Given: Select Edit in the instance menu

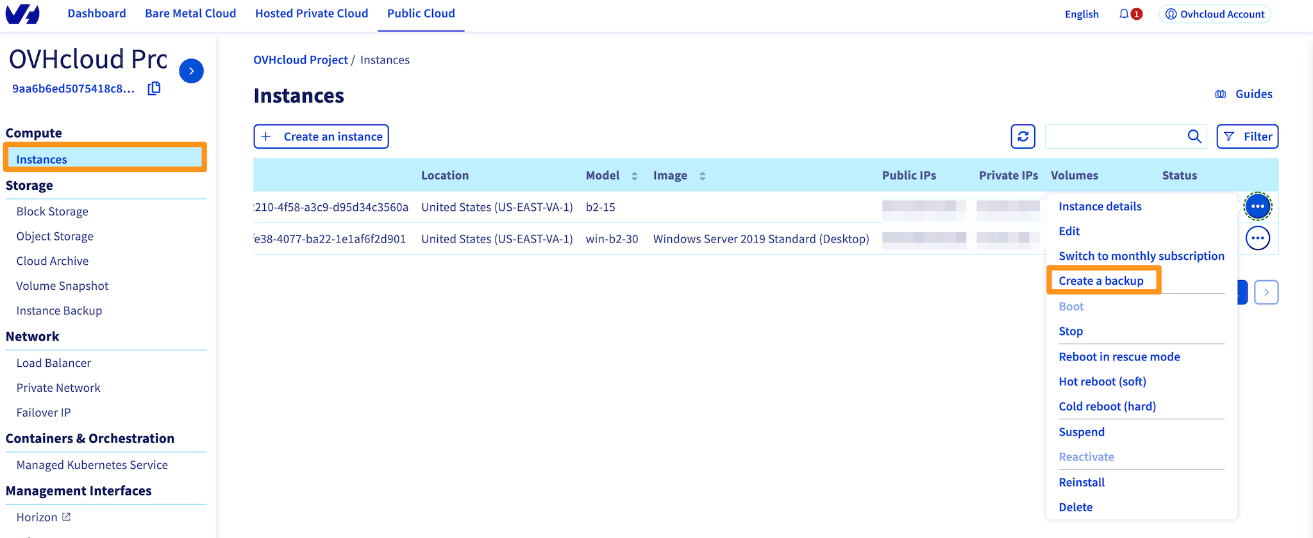Looking at the screenshot, I should (x=1069, y=231).
